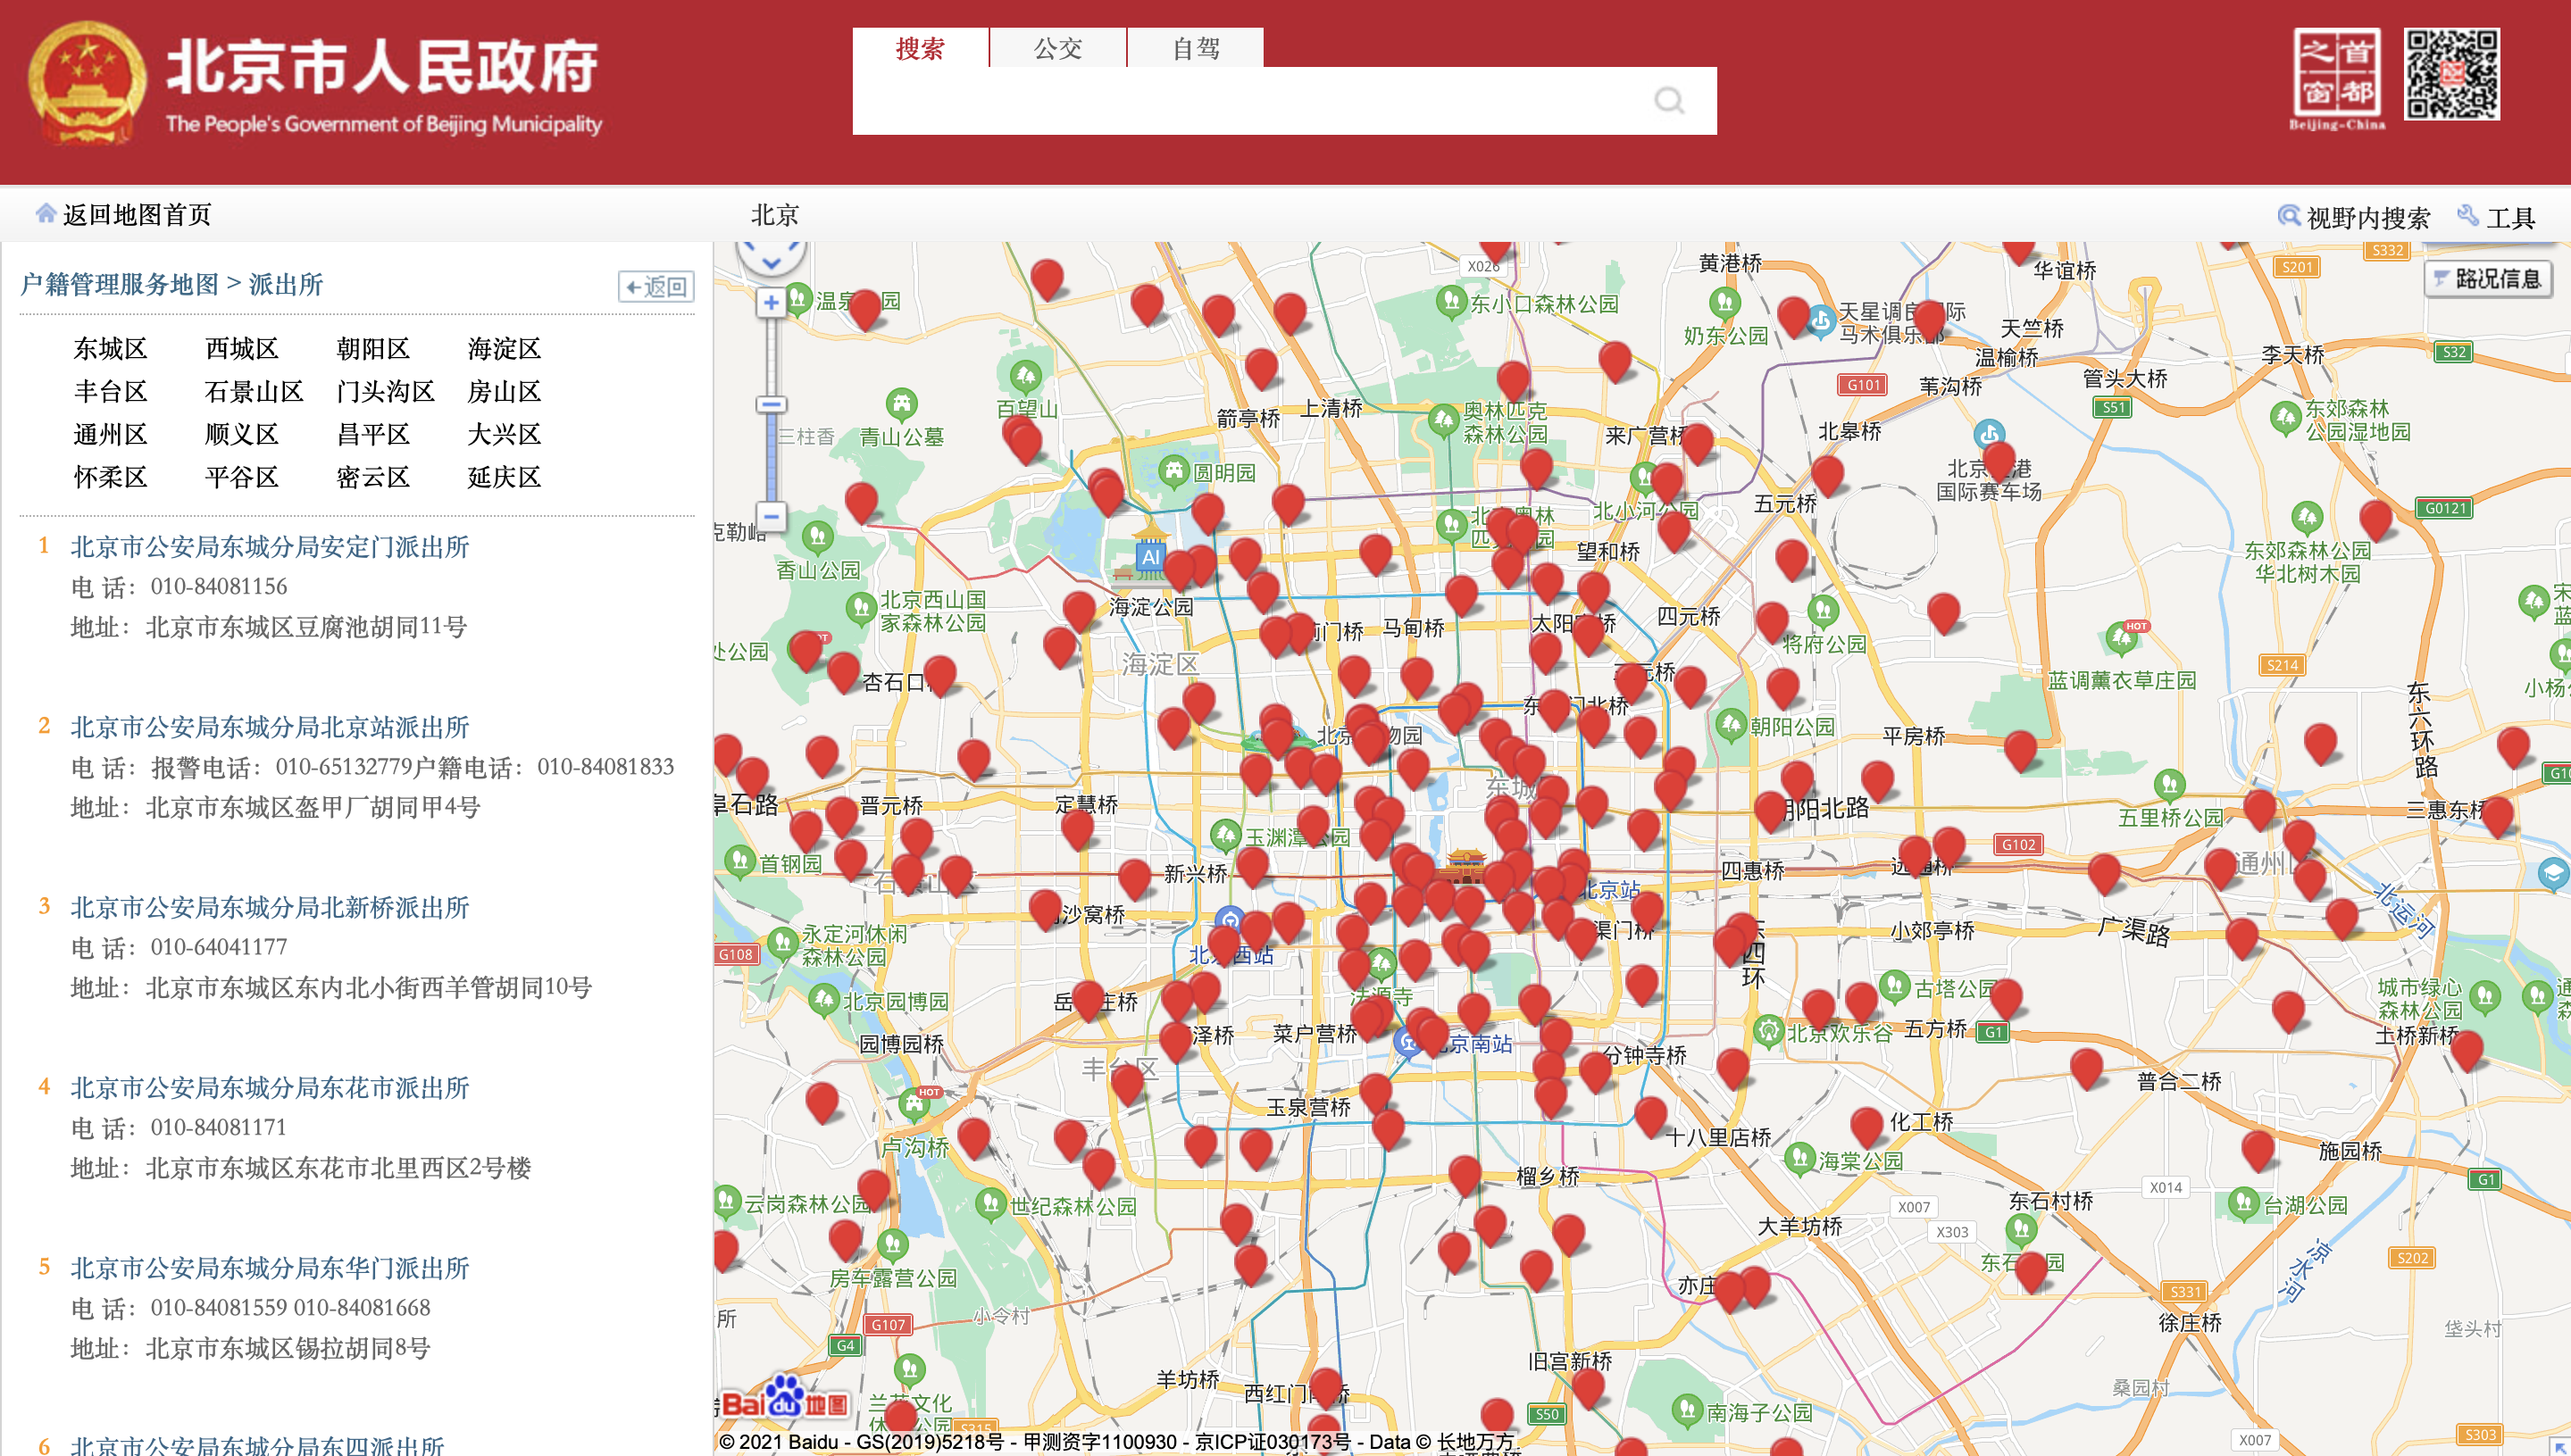Filter by 怀柔区 district

[110, 477]
